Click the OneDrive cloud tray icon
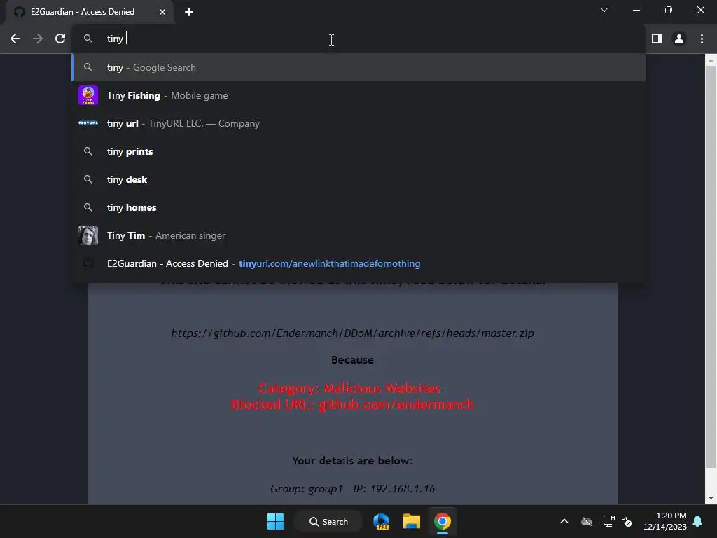The image size is (717, 538). [587, 521]
